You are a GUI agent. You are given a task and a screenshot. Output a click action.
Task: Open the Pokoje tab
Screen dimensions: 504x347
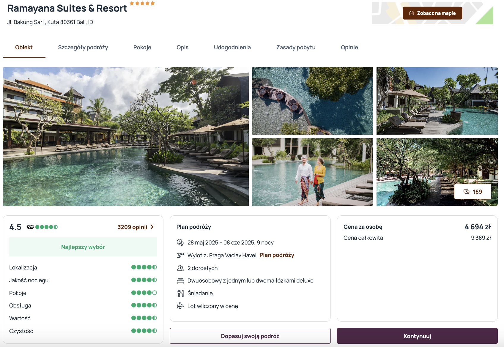142,48
